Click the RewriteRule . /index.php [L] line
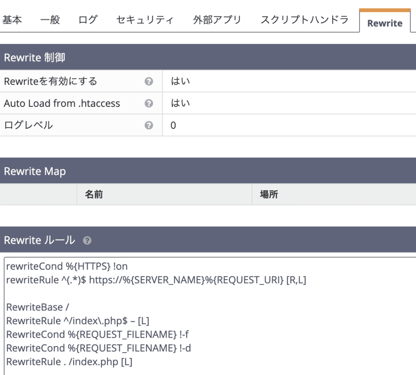The width and height of the screenshot is (416, 375). 69,362
